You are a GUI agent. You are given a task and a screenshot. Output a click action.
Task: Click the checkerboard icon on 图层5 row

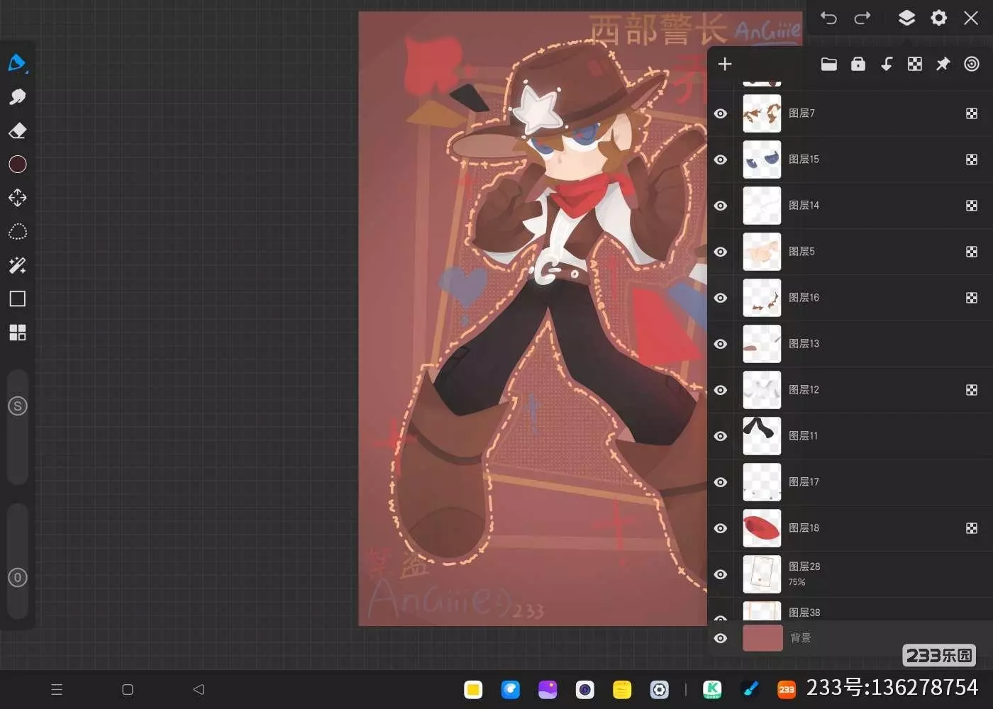972,252
